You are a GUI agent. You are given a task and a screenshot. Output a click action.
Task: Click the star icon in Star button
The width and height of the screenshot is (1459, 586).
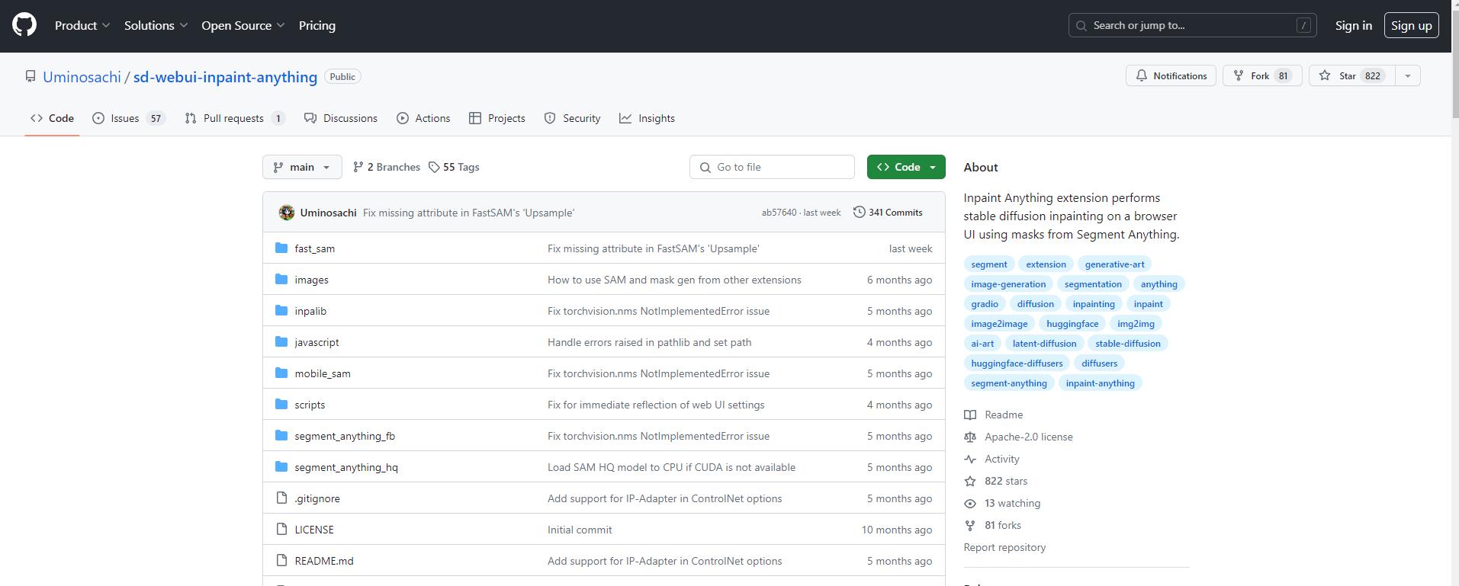[x=1325, y=75]
